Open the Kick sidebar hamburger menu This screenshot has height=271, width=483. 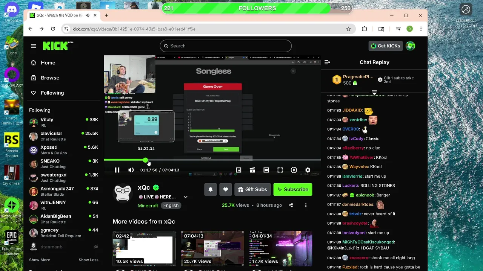pyautogui.click(x=34, y=46)
